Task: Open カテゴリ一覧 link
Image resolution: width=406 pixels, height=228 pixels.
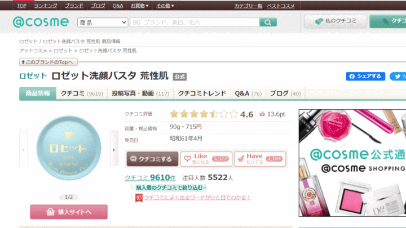Action: pyautogui.click(x=248, y=6)
